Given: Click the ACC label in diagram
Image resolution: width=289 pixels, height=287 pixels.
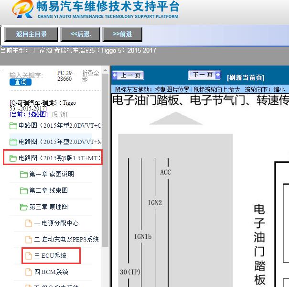Looking at the screenshot, I should tap(165, 172).
